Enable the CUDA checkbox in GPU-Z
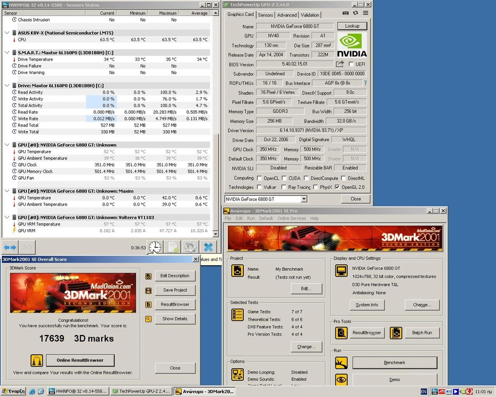The width and height of the screenshot is (496, 397). pyautogui.click(x=283, y=178)
